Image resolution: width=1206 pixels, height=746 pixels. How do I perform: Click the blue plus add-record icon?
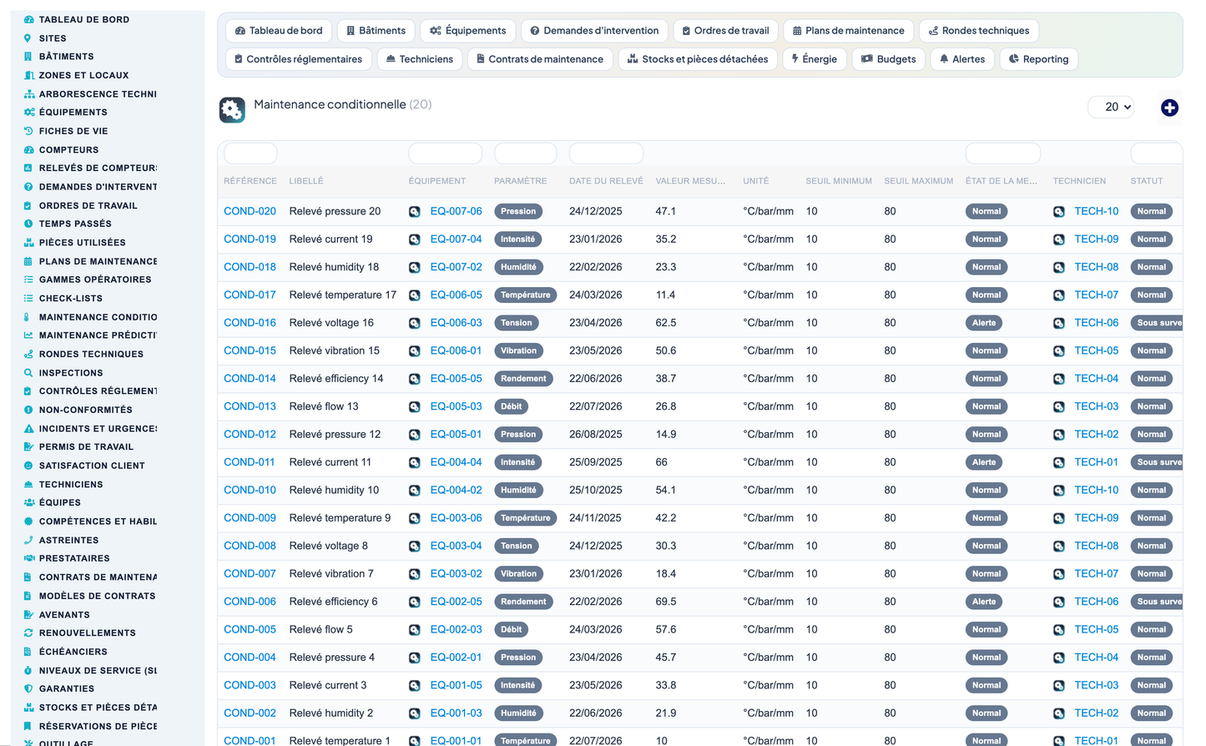[1169, 108]
